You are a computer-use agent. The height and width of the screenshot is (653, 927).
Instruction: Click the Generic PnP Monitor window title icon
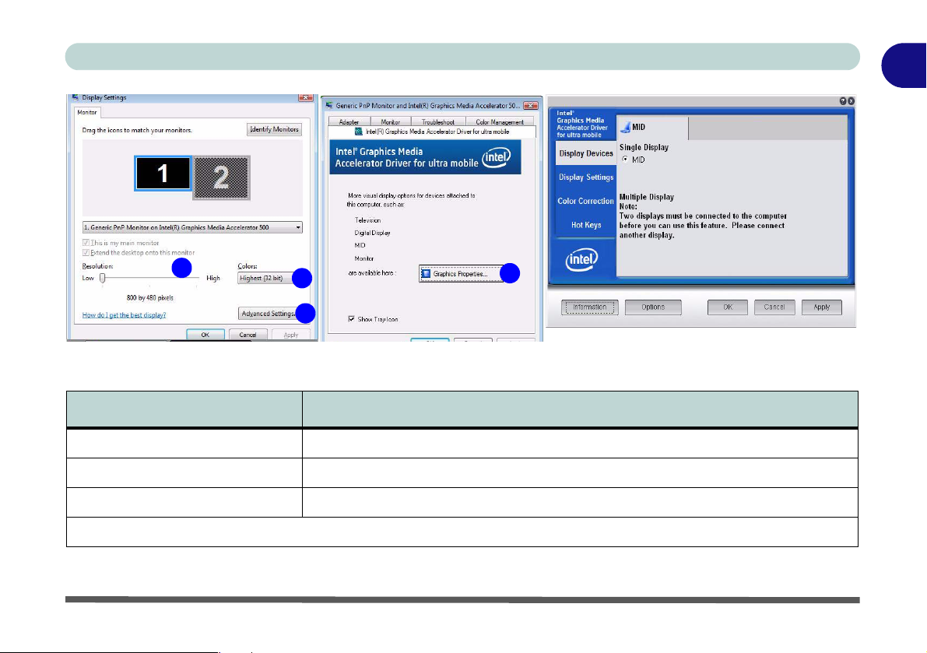point(329,106)
